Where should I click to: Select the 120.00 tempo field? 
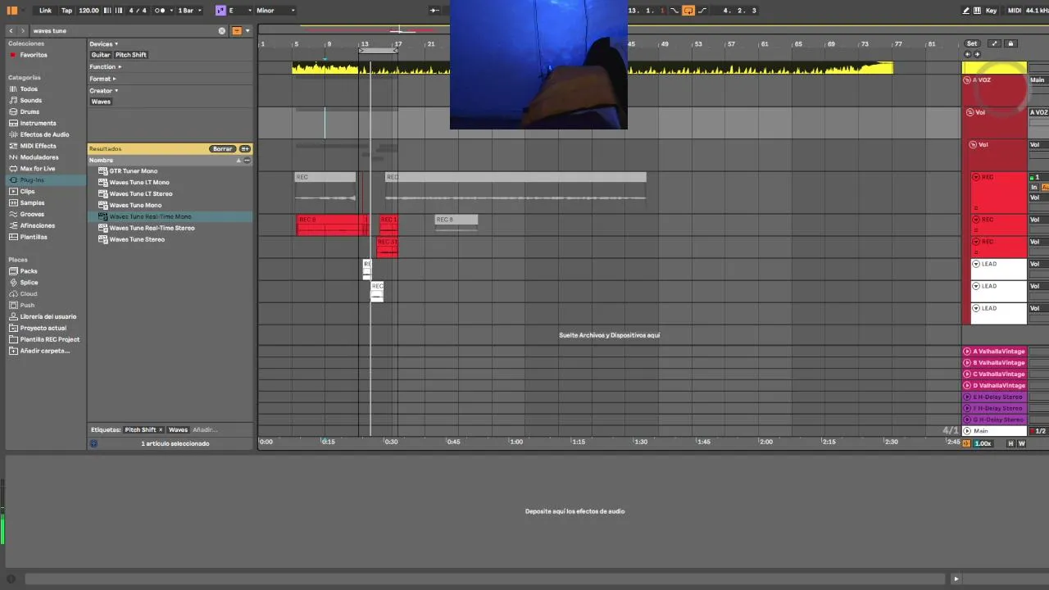click(89, 11)
